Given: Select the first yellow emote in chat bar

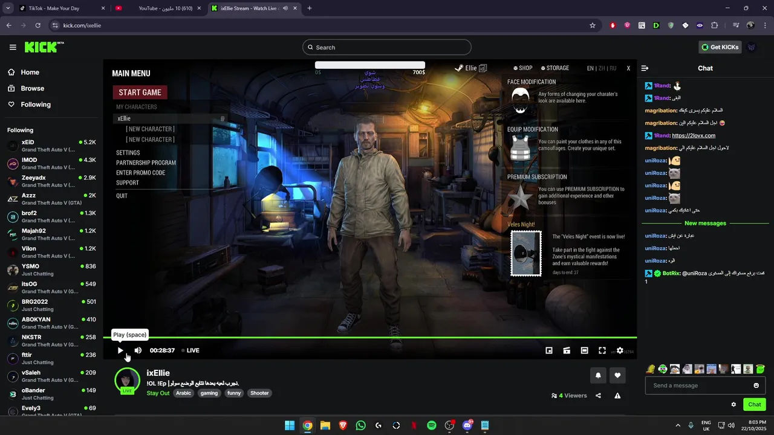Looking at the screenshot, I should click(x=651, y=369).
